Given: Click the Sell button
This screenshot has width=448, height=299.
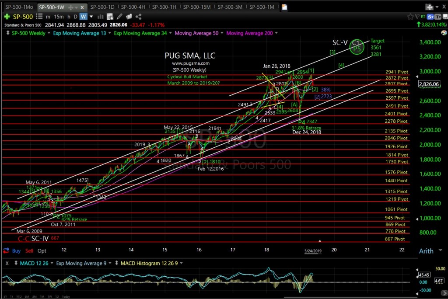Looking at the screenshot, I should pos(29,251).
